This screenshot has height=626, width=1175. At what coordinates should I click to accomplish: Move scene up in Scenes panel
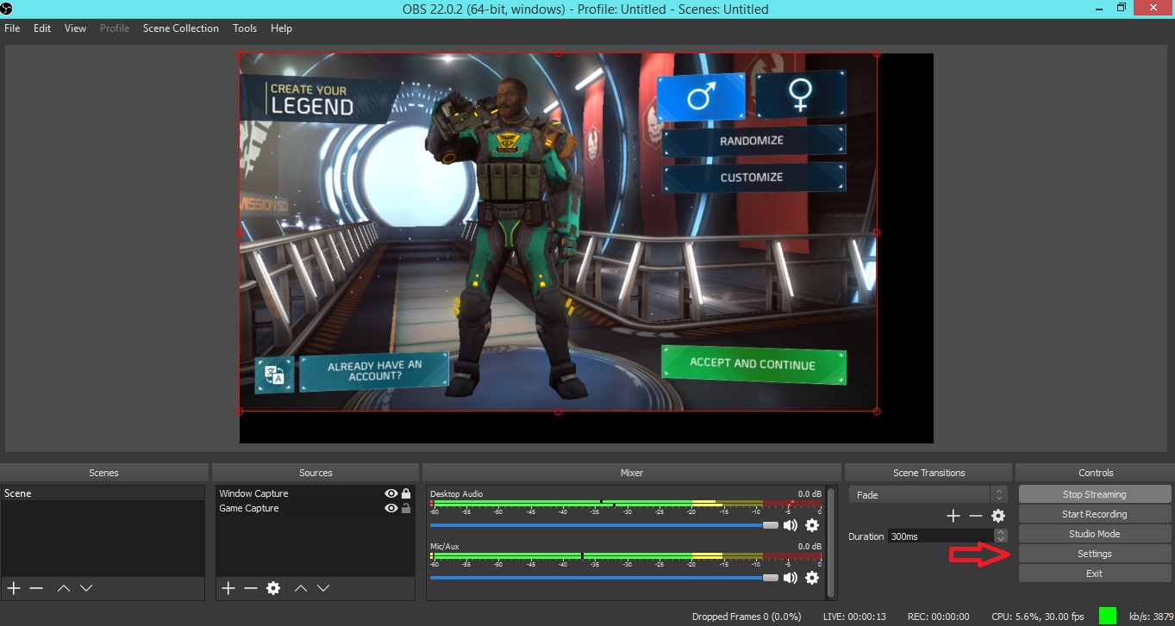coord(64,588)
